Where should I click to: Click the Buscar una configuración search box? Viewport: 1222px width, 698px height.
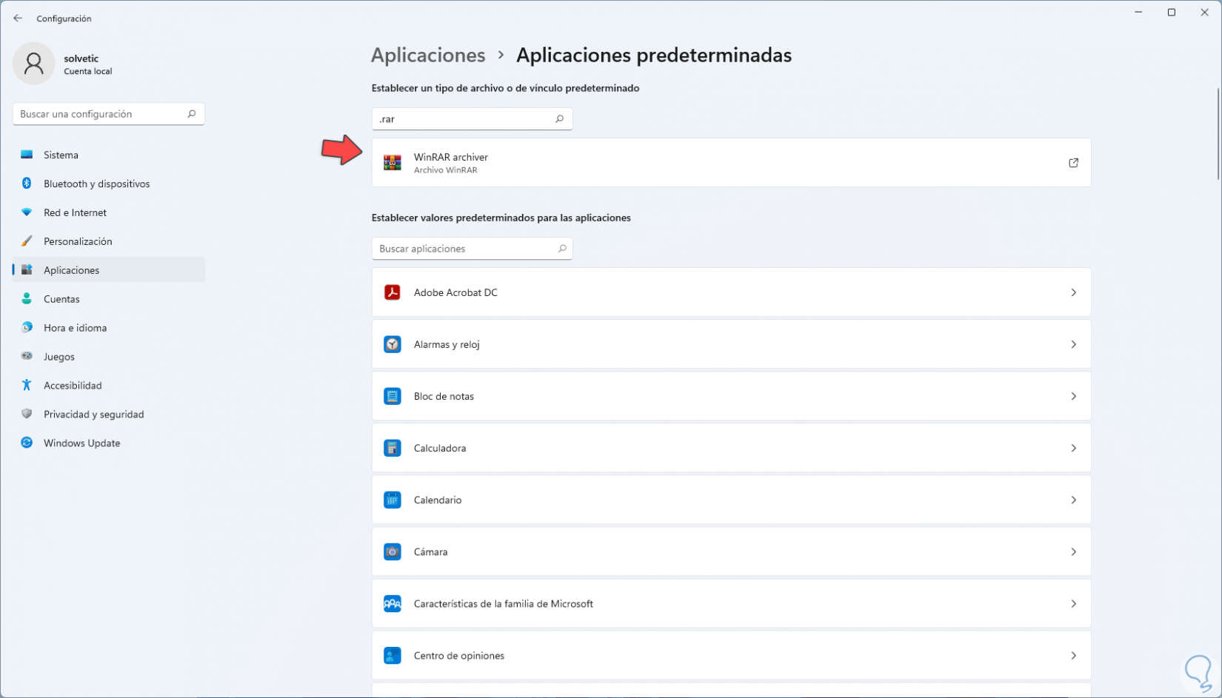(x=101, y=114)
